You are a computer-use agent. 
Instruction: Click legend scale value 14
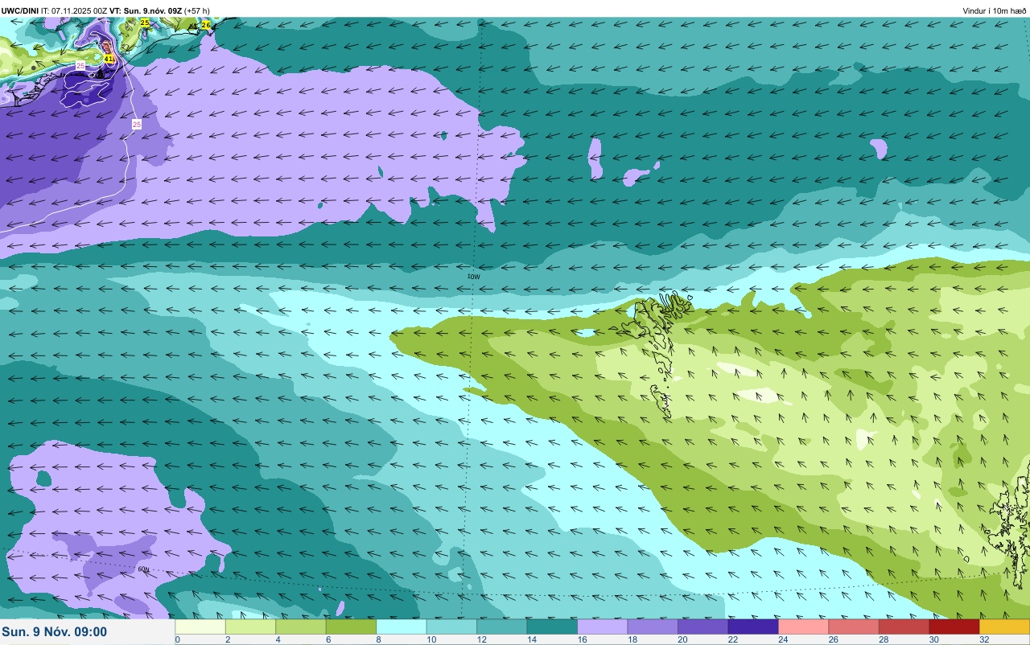pyautogui.click(x=531, y=639)
